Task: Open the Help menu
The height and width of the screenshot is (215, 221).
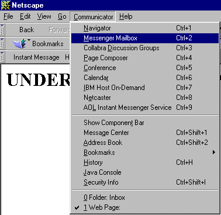Action: (x=126, y=16)
